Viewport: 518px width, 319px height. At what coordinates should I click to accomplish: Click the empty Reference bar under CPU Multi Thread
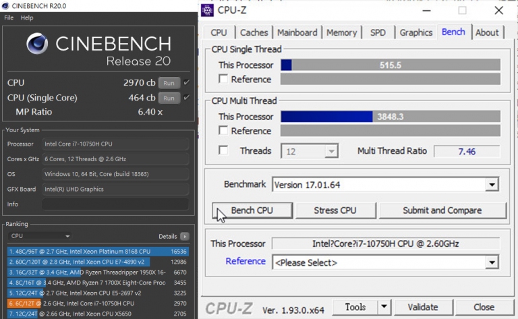(x=390, y=130)
